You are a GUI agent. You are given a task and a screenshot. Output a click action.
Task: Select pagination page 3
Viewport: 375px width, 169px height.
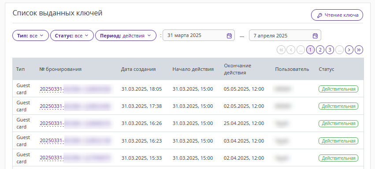click(x=330, y=50)
